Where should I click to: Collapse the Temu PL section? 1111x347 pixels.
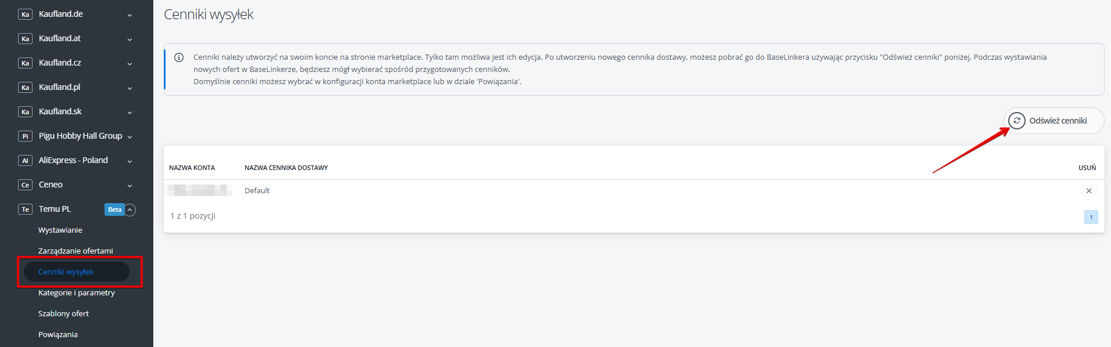(x=130, y=209)
